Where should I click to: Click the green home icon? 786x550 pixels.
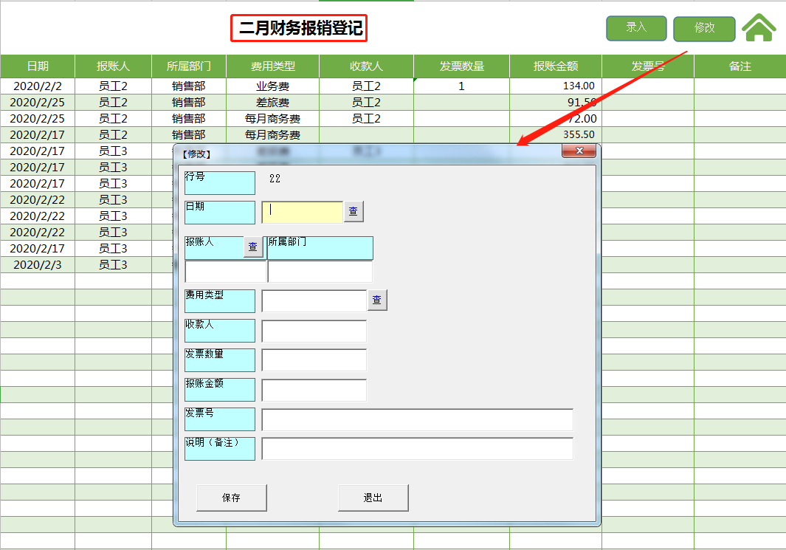pos(759,28)
